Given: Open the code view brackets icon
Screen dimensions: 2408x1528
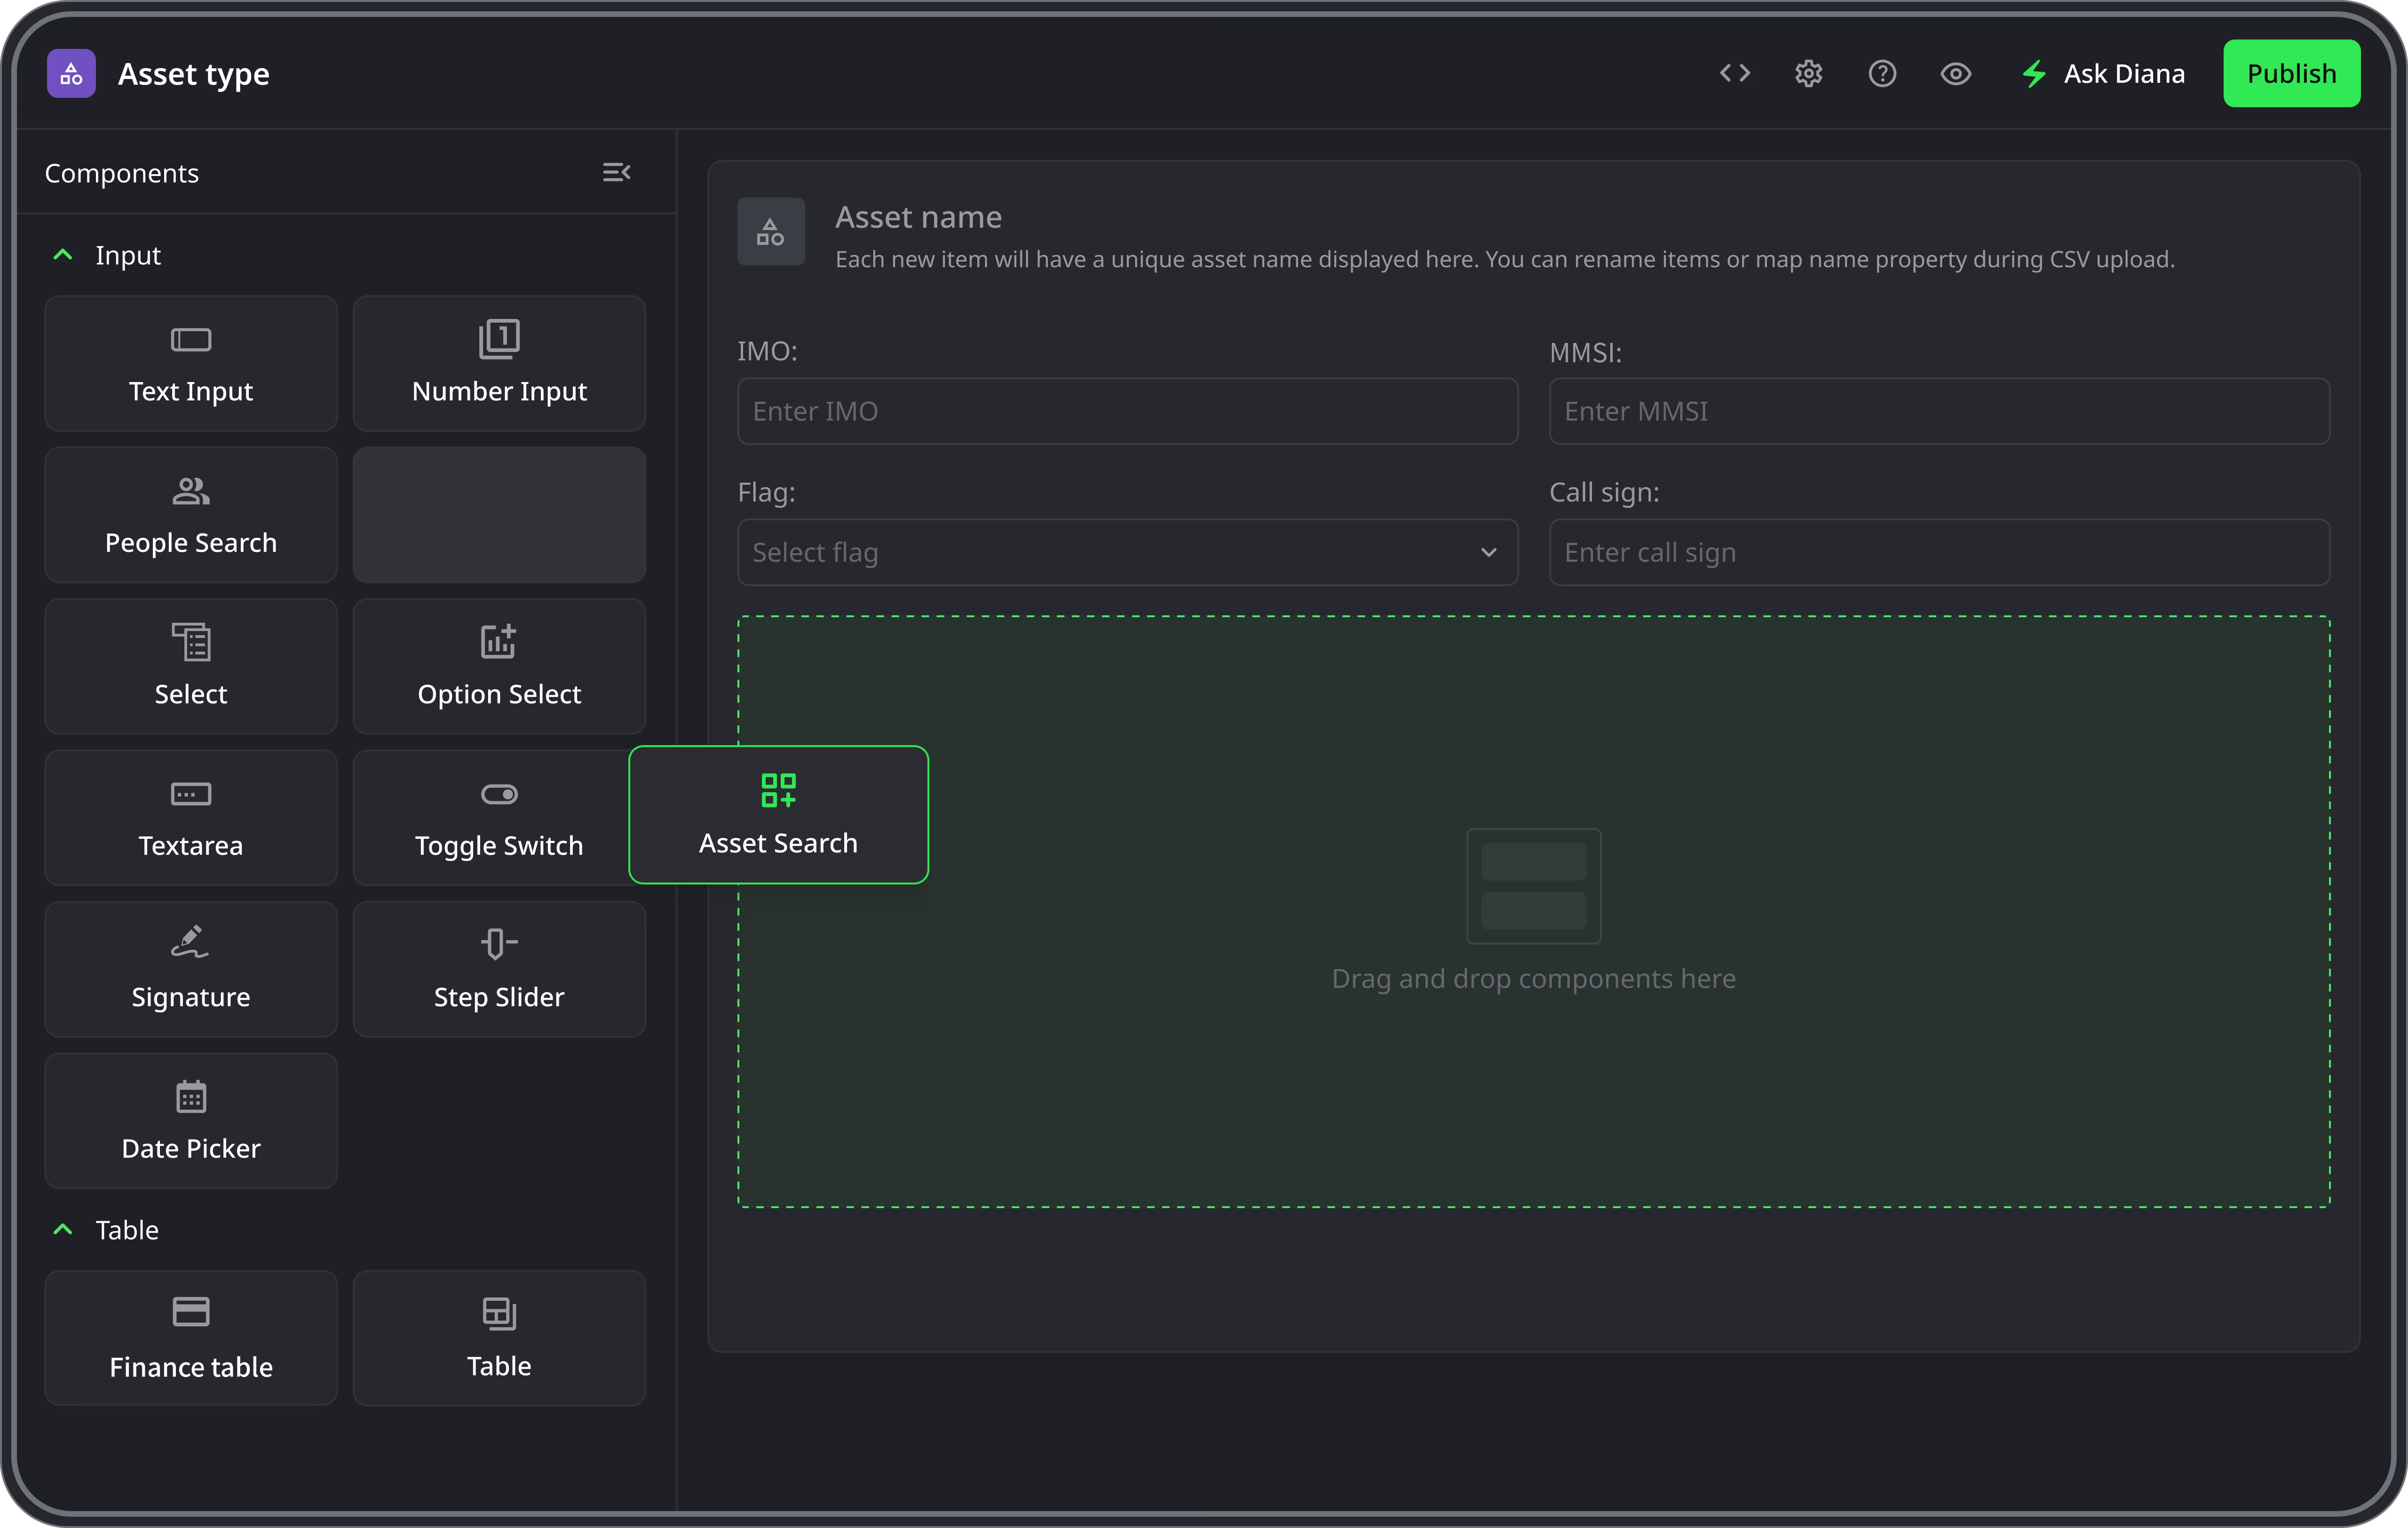Looking at the screenshot, I should 1734,73.
